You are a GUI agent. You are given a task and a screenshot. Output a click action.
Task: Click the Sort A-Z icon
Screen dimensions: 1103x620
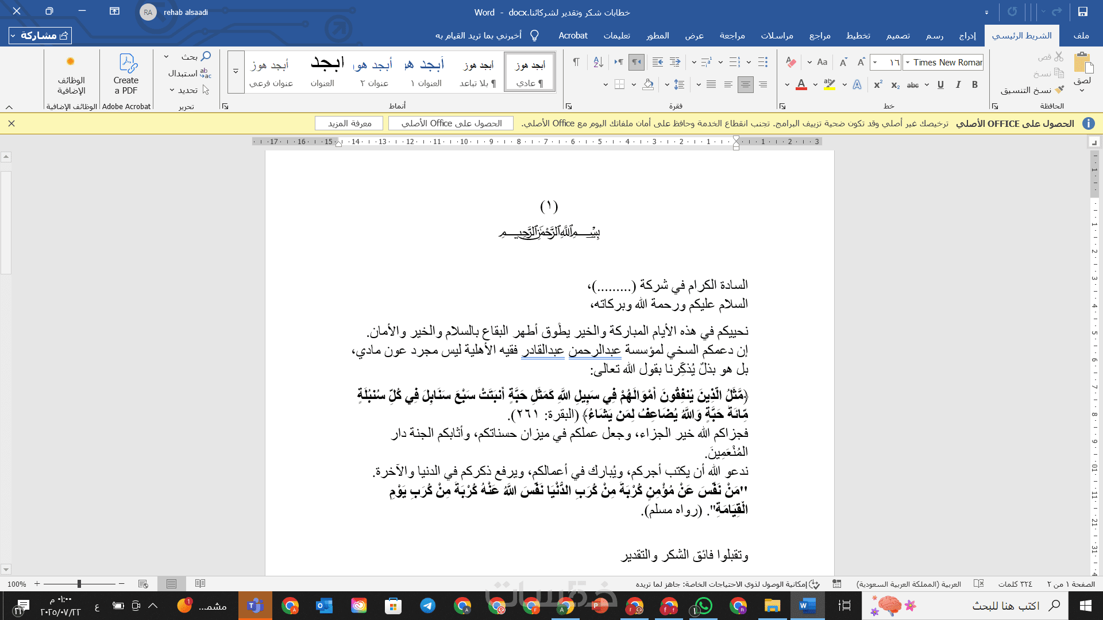pos(598,62)
